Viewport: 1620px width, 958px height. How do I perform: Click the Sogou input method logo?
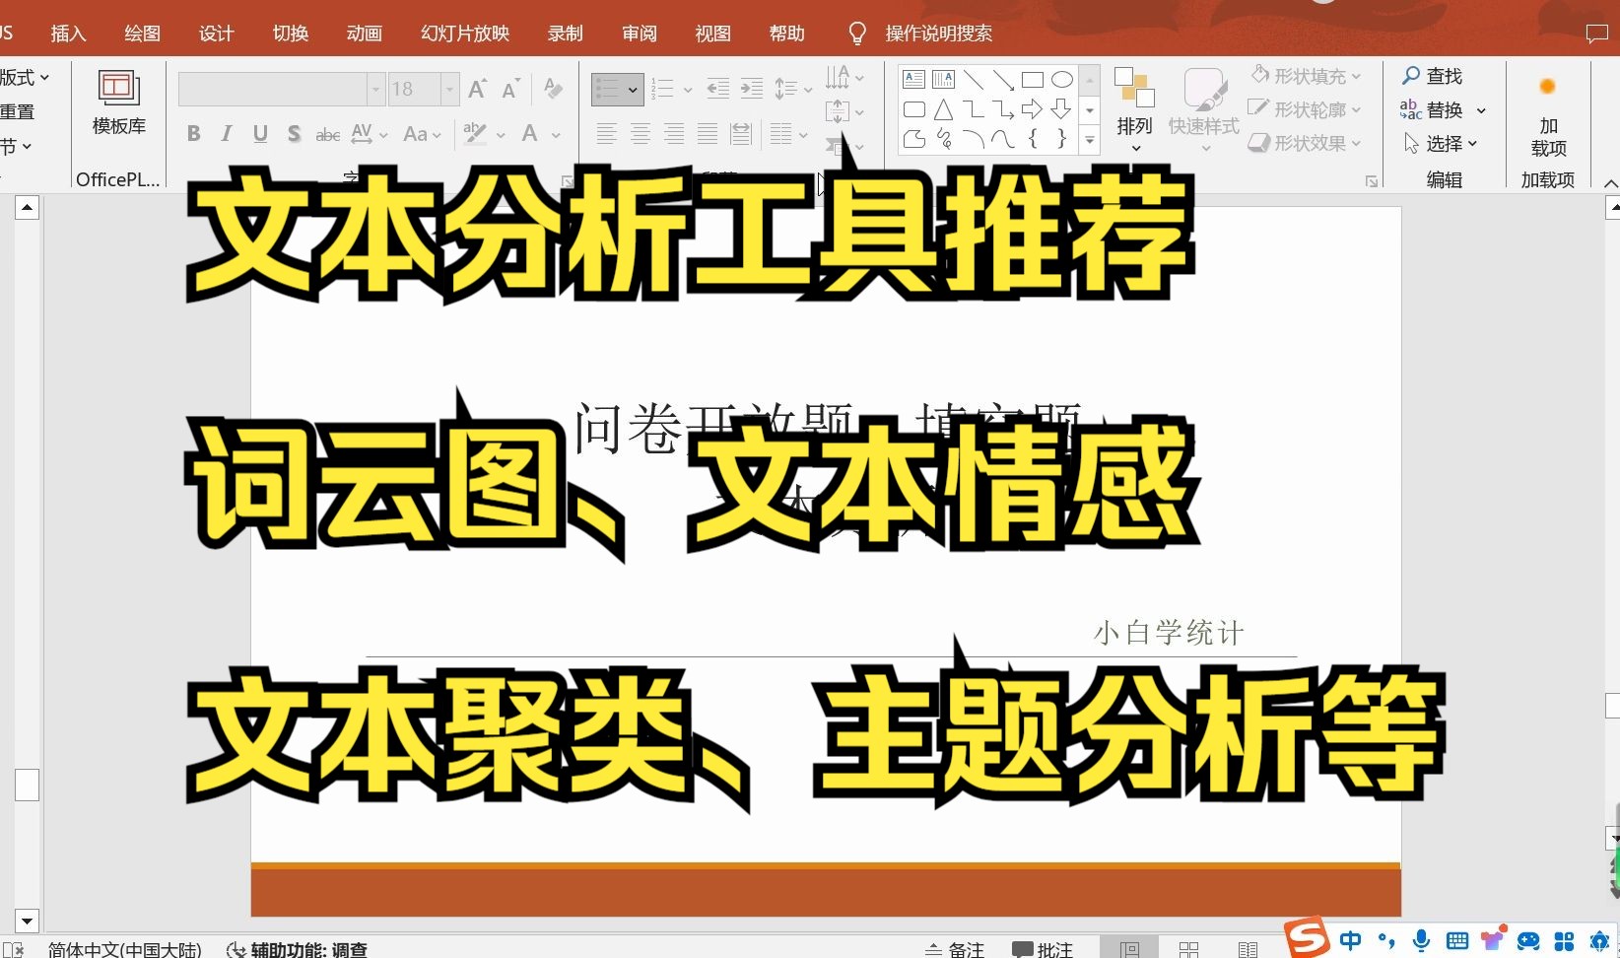click(x=1308, y=938)
